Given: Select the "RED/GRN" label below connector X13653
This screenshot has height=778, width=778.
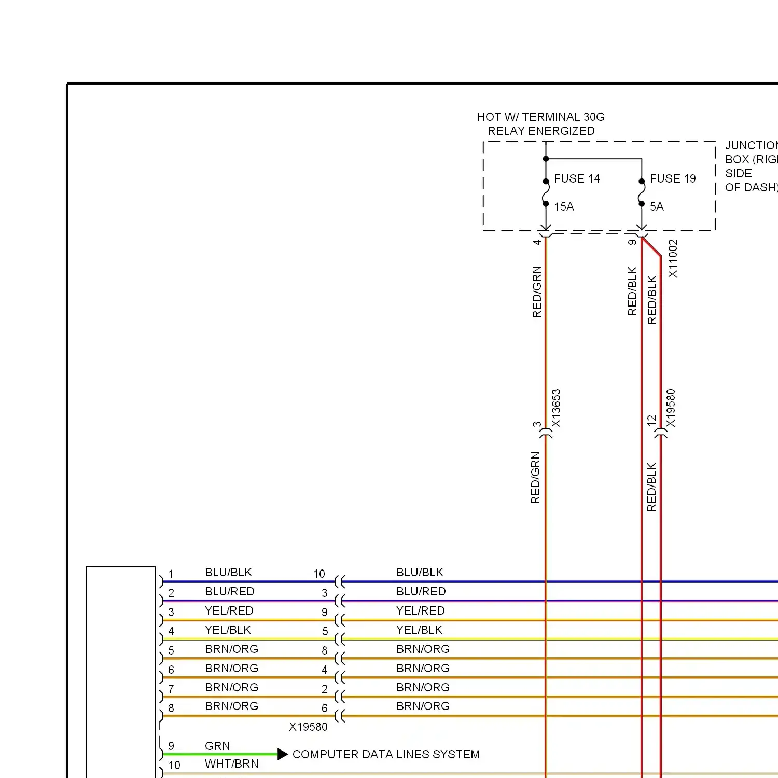Looking at the screenshot, I should pyautogui.click(x=535, y=478).
